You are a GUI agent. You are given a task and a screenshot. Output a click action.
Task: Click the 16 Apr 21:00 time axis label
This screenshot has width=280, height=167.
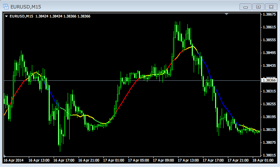pyautogui.click(x=88, y=160)
